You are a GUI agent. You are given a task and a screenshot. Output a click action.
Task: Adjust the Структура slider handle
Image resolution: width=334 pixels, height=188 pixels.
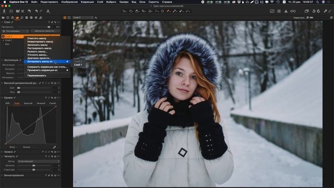(33, 170)
